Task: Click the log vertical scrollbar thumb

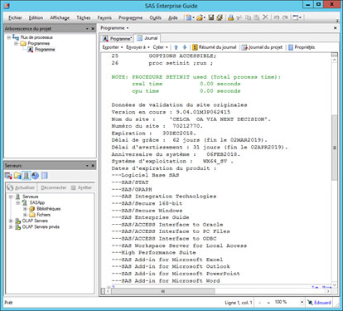Action: [x=335, y=148]
